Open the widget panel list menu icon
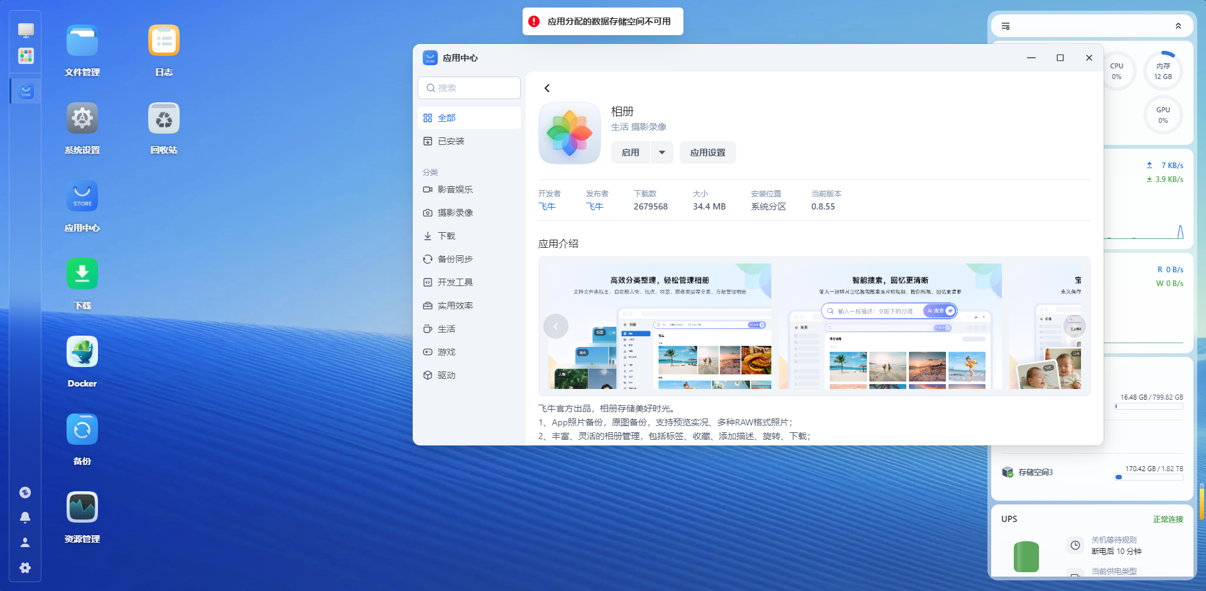This screenshot has height=591, width=1206. pyautogui.click(x=1006, y=26)
